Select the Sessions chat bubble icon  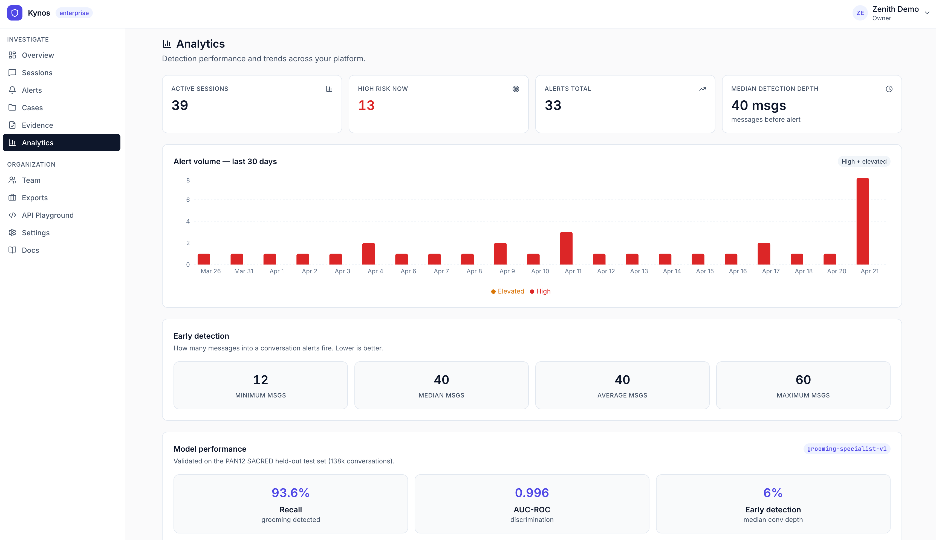pos(12,72)
